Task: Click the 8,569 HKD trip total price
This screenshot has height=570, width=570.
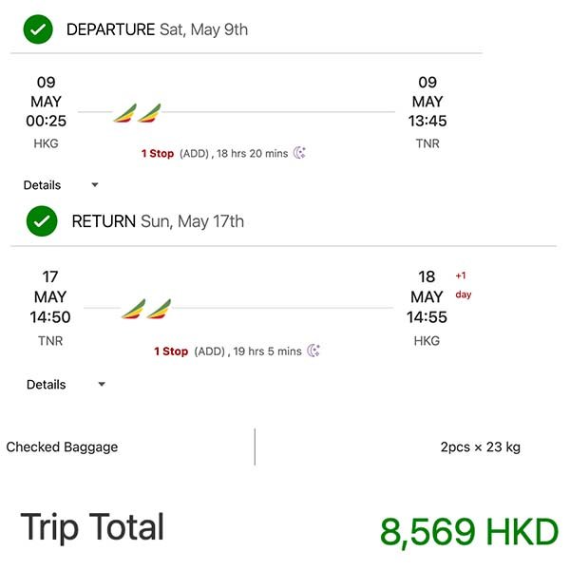Action: 468,532
